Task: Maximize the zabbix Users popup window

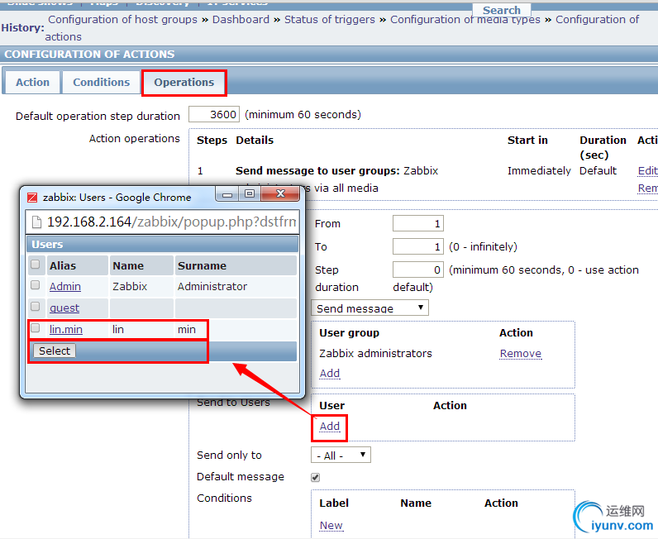Action: click(x=250, y=193)
